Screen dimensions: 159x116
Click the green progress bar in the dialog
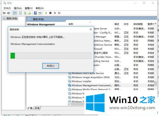click(x=13, y=56)
